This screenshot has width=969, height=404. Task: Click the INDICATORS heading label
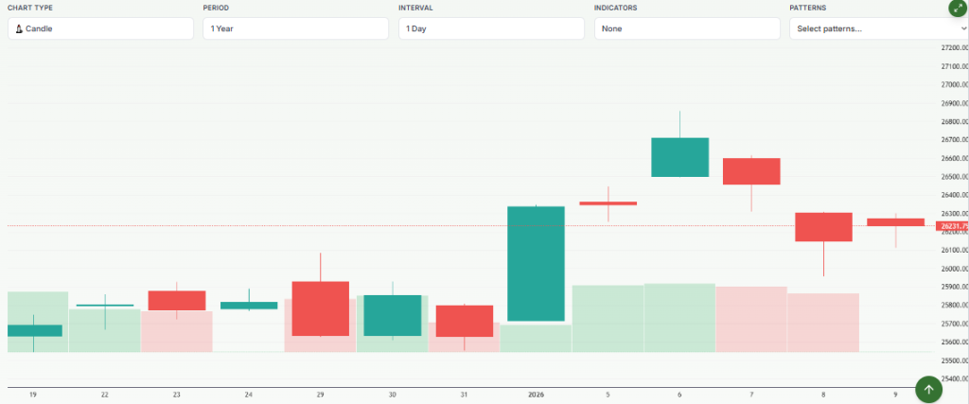615,8
